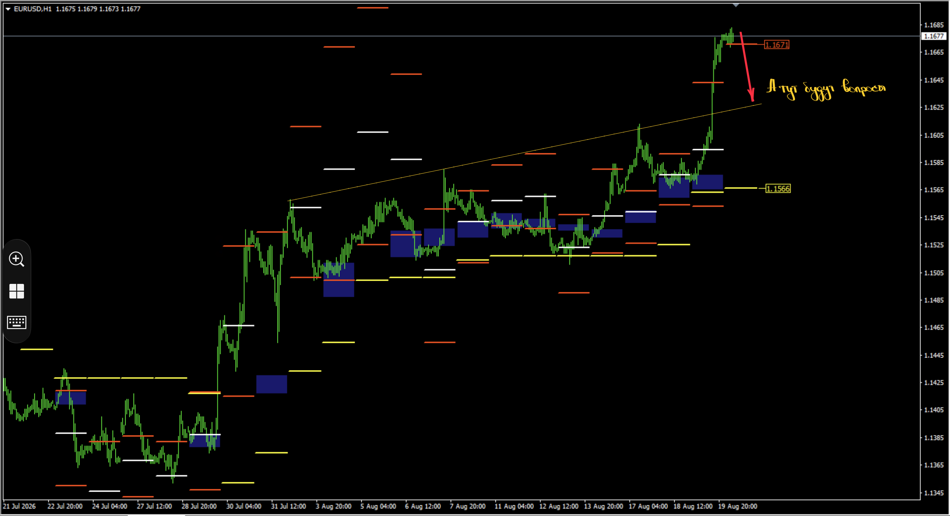This screenshot has height=516, width=950.
Task: Click the 1.1671 orange price label
Action: coord(777,44)
